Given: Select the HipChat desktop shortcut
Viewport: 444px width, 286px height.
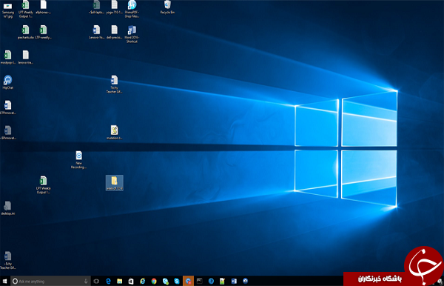Looking at the screenshot, I should click(x=8, y=82).
